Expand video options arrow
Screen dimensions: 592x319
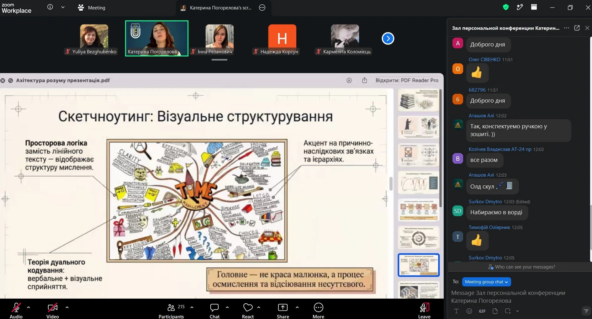pos(67,307)
